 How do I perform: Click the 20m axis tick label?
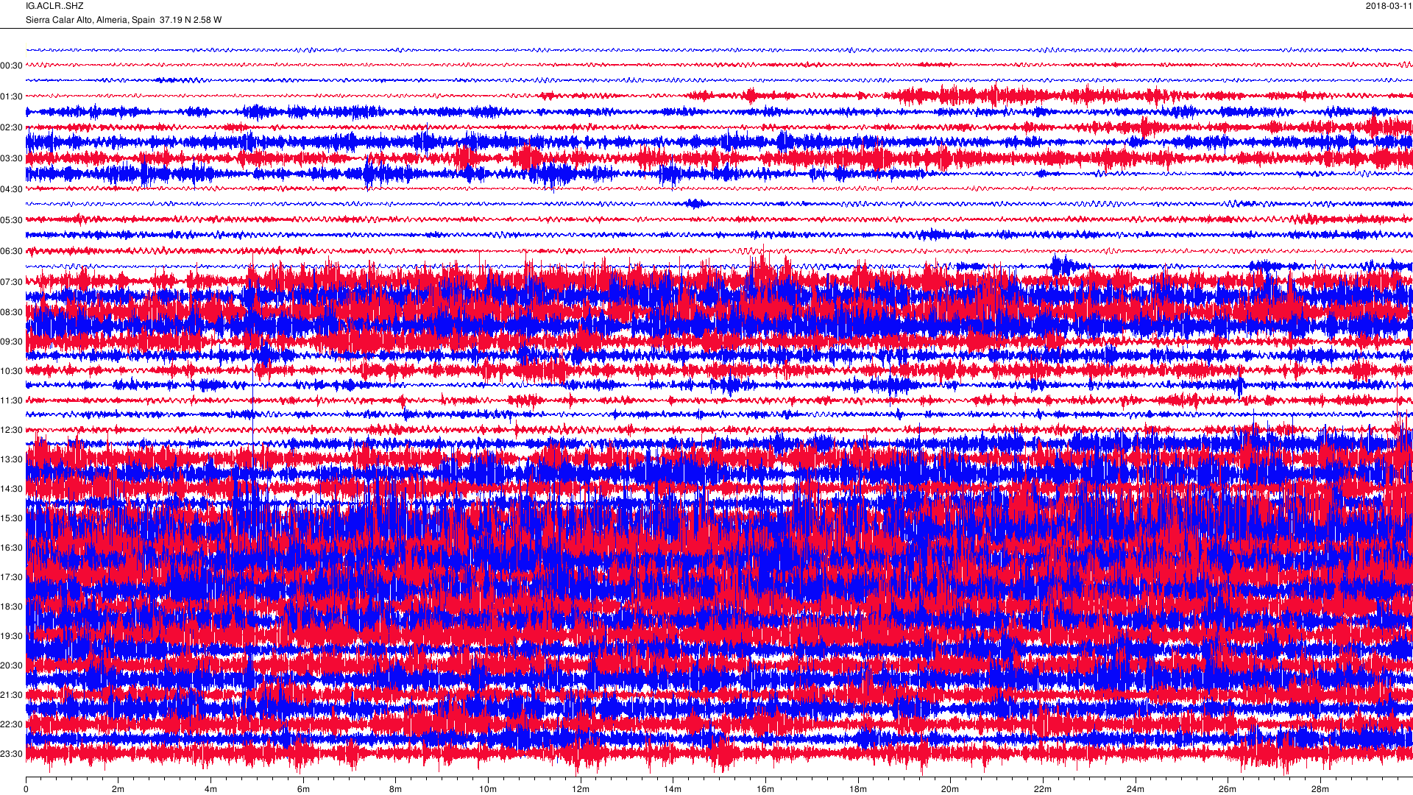[950, 789]
